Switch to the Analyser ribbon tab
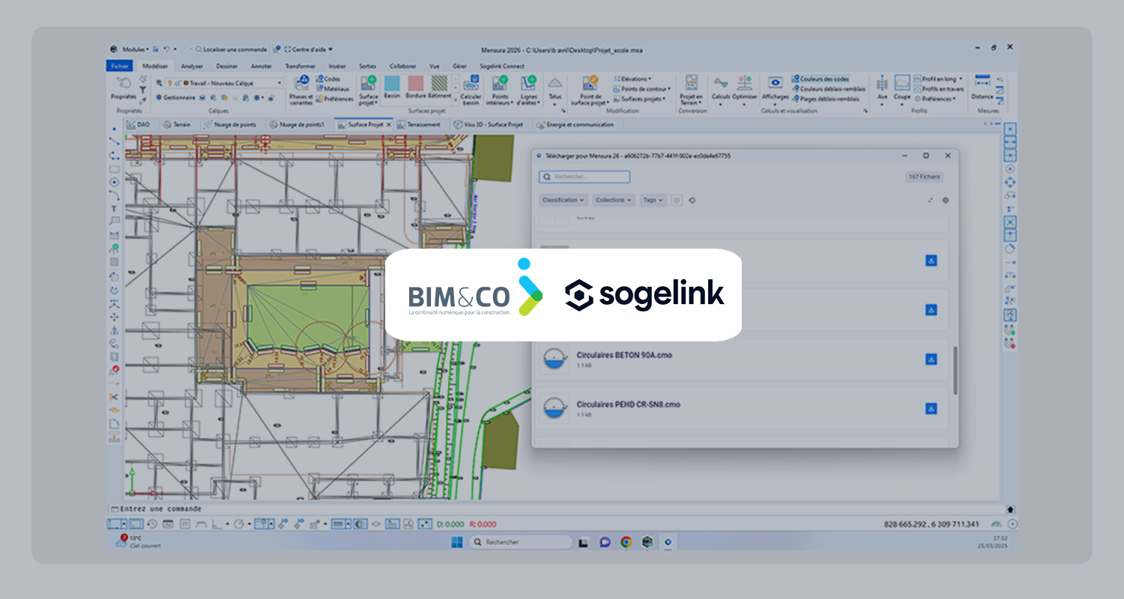Screen dimensions: 1124x599 click(192, 66)
